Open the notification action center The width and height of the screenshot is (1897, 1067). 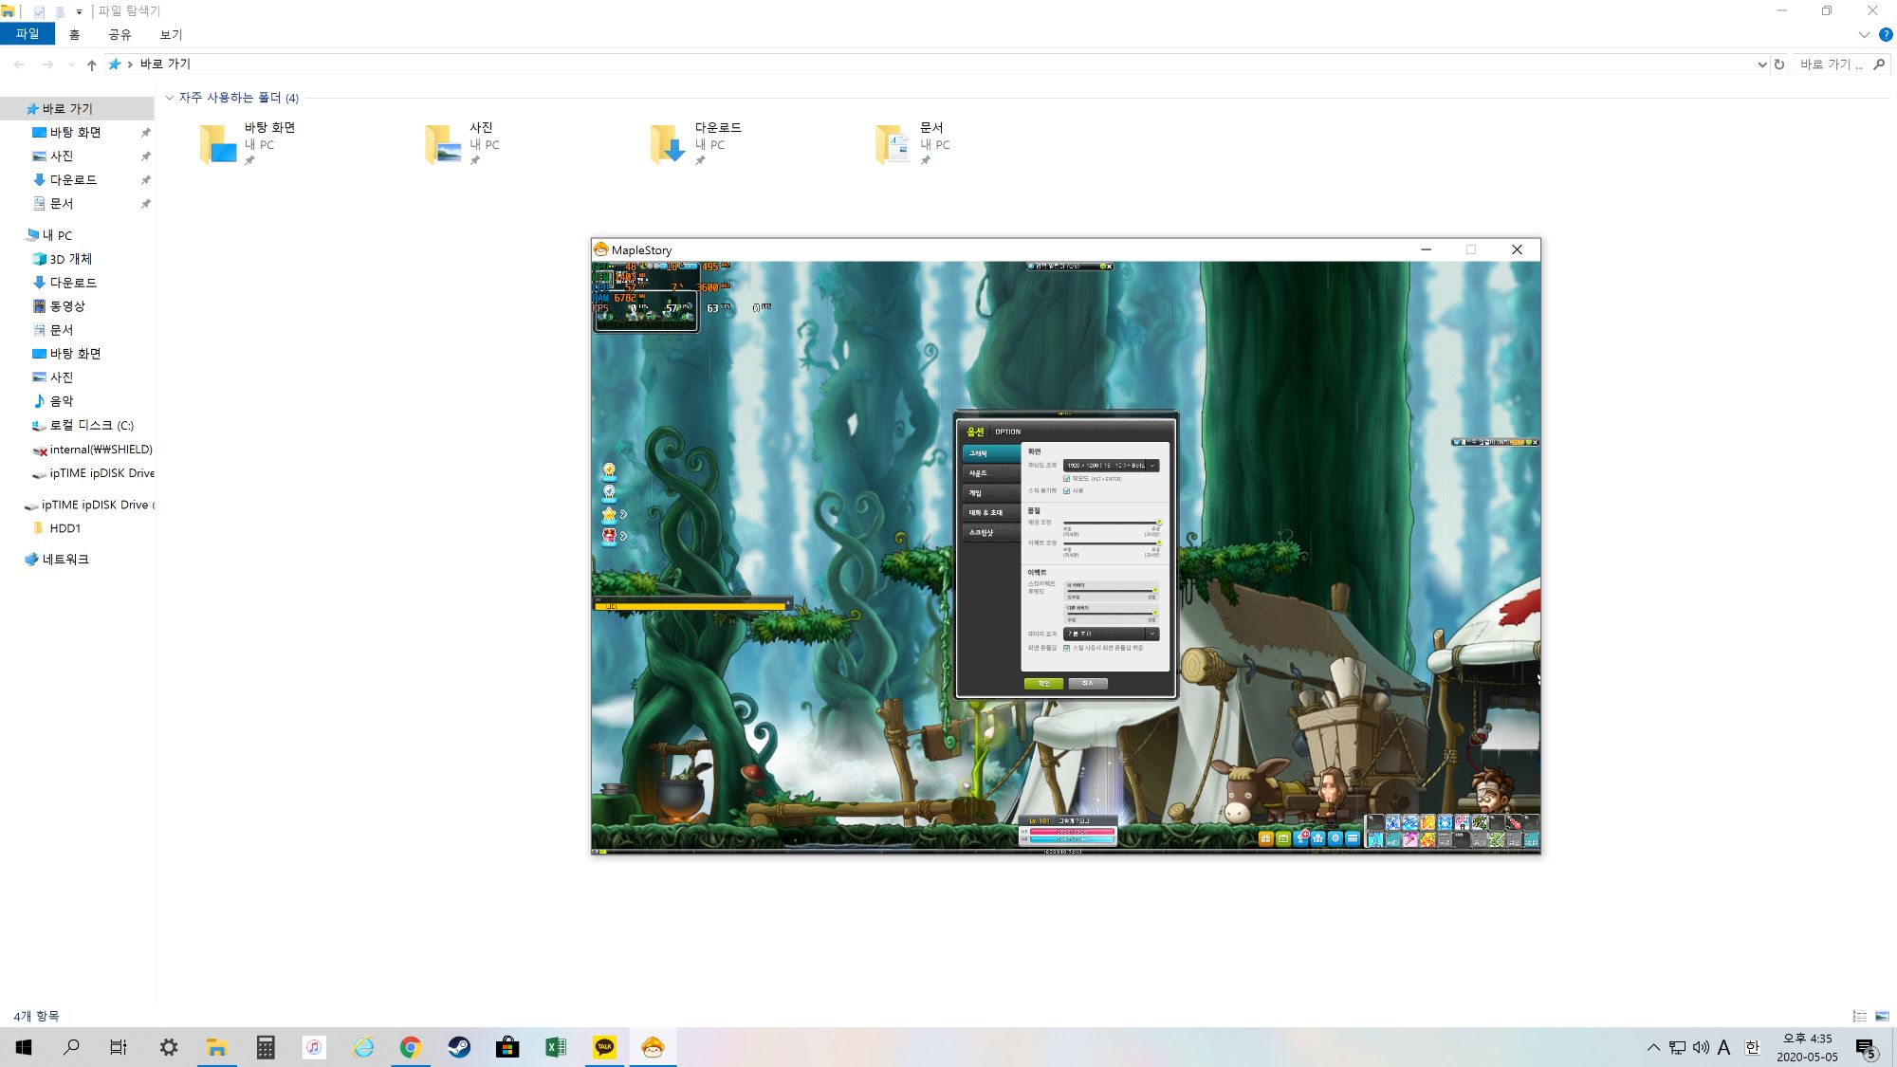1866,1047
